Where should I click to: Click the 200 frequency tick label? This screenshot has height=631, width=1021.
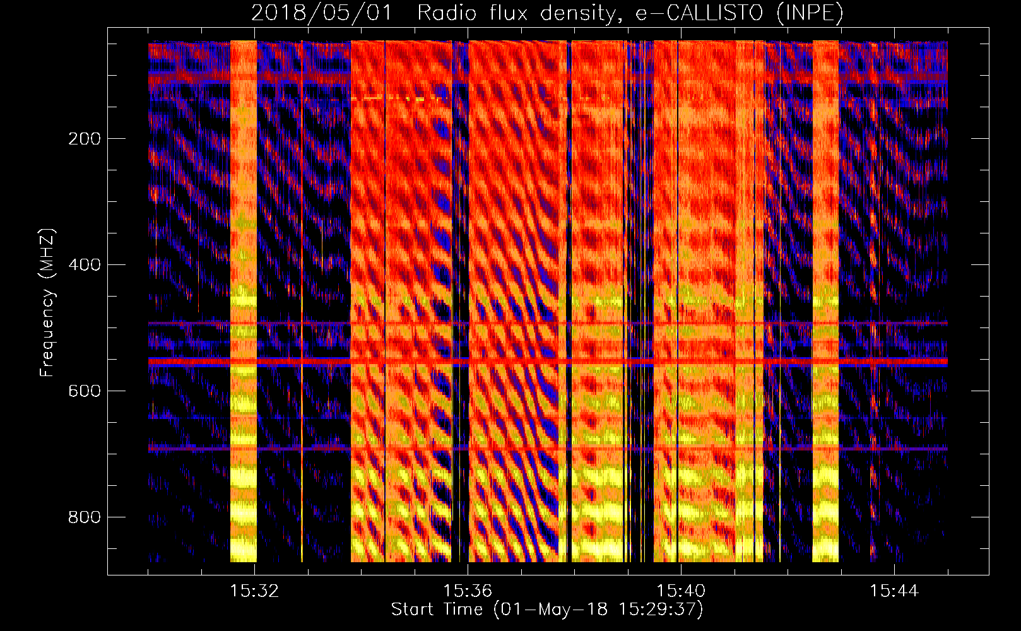coord(85,139)
